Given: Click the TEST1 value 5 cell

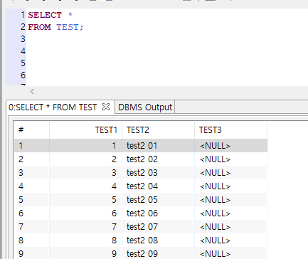Looking at the screenshot, I should click(86, 200).
